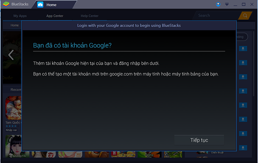
Task: Maximize the BlueStacks window
Action: pyautogui.click(x=244, y=4)
